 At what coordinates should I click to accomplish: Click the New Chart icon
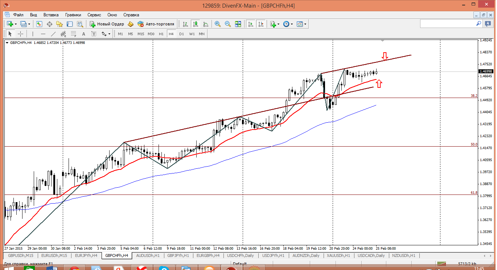(10, 24)
